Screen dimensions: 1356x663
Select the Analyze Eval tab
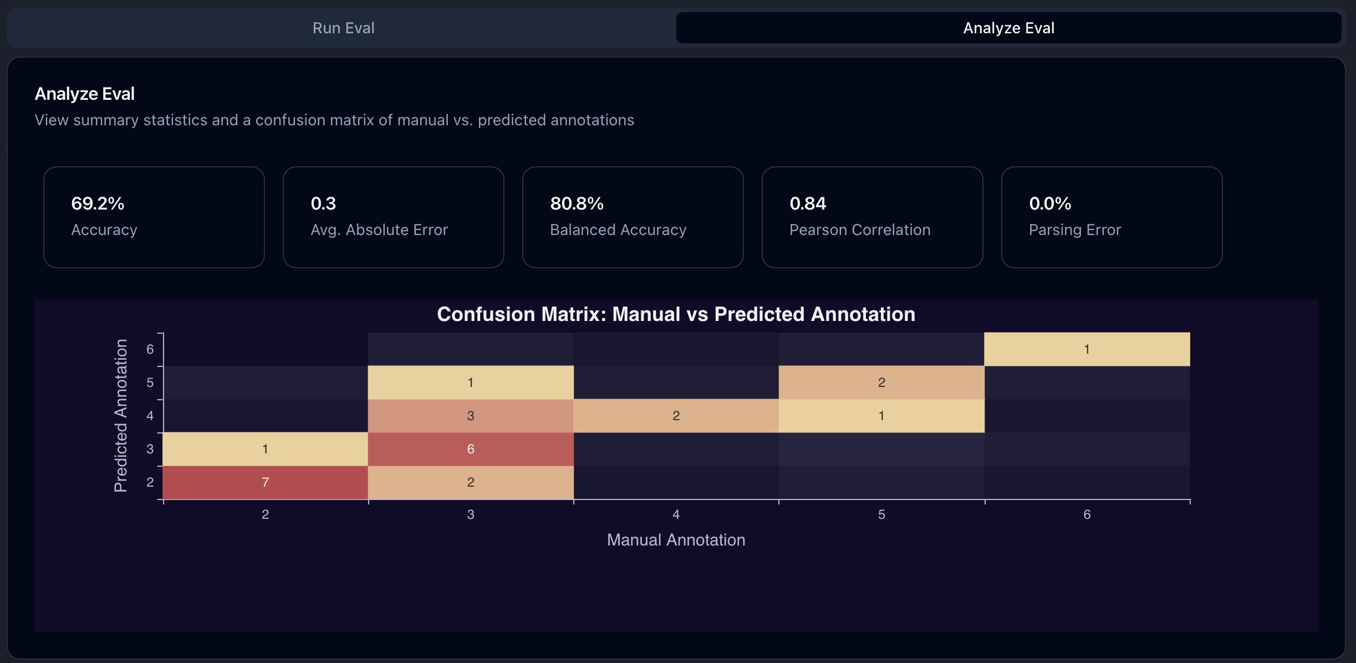[1008, 28]
